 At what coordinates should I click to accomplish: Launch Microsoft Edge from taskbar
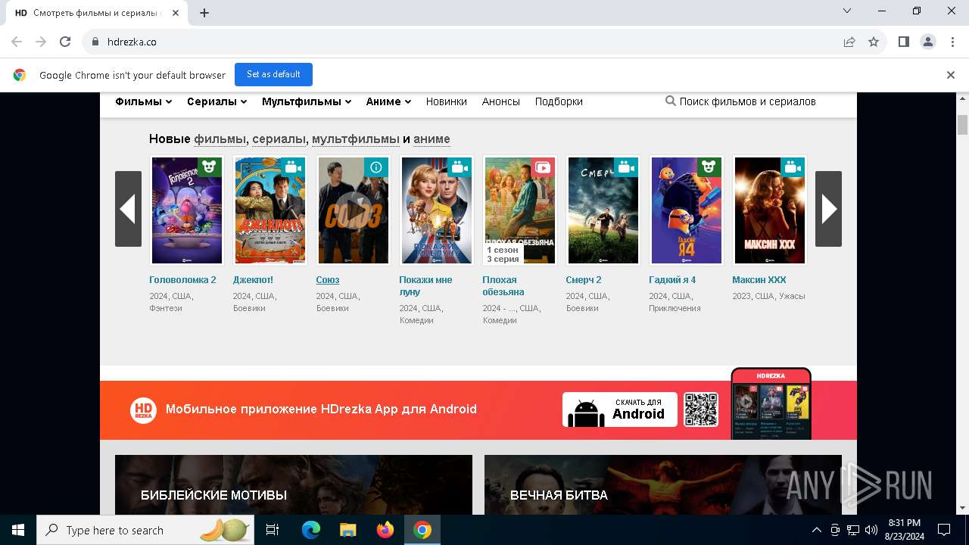311,530
